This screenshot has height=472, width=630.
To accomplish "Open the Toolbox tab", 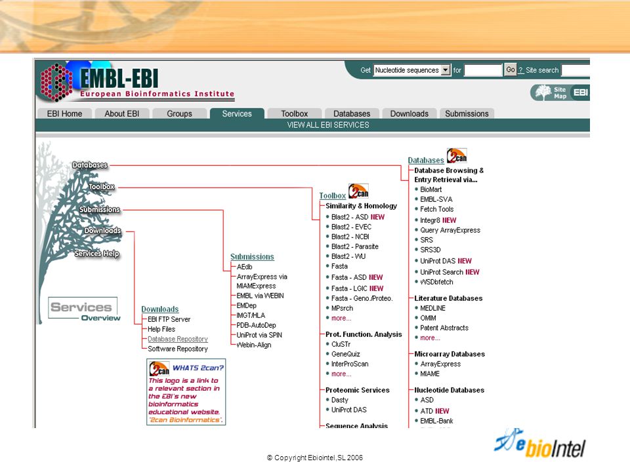I will [x=295, y=113].
